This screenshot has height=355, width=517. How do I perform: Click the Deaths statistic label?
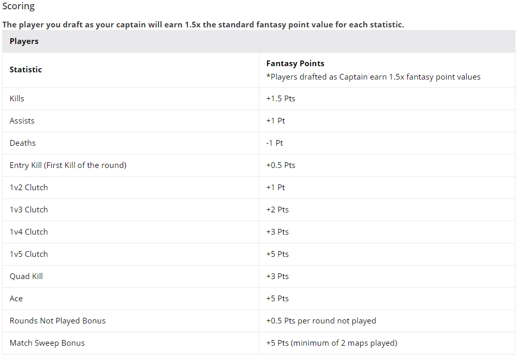click(23, 143)
